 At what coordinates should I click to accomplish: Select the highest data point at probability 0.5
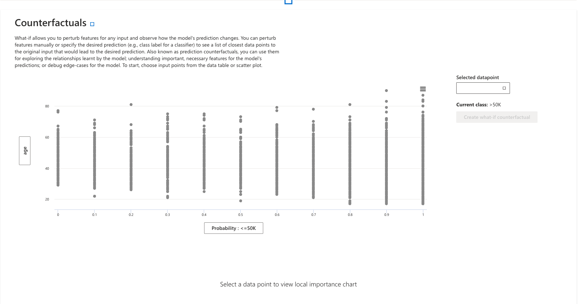tap(241, 117)
